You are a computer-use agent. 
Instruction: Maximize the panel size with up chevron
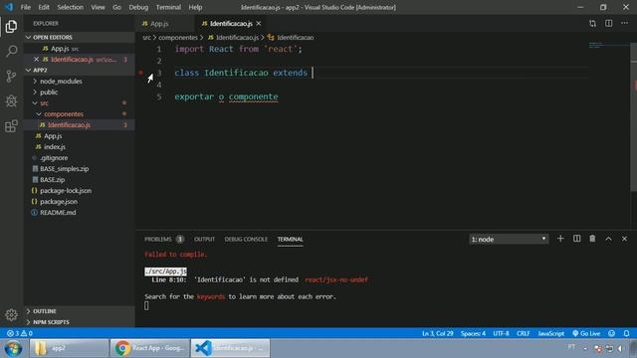(608, 239)
